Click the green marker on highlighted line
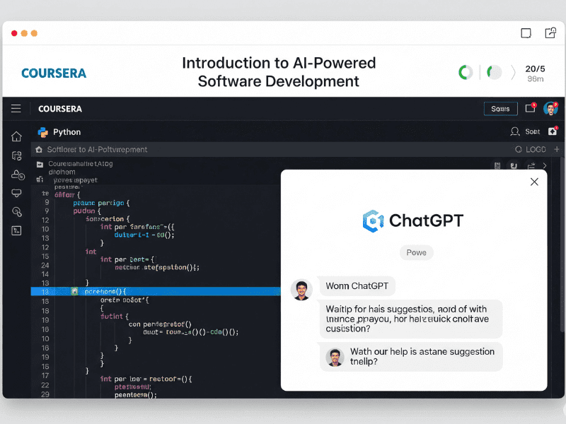Screen dimensions: 566x424 point(74,291)
